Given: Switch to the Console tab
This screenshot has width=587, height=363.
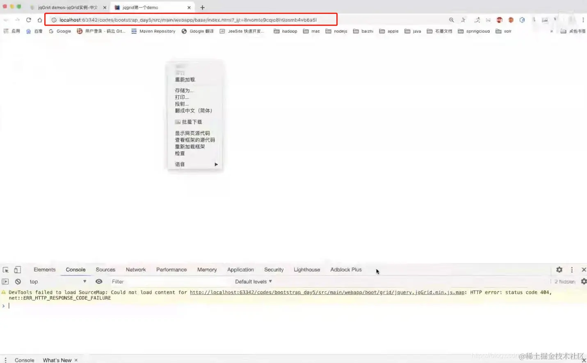Looking at the screenshot, I should [75, 269].
